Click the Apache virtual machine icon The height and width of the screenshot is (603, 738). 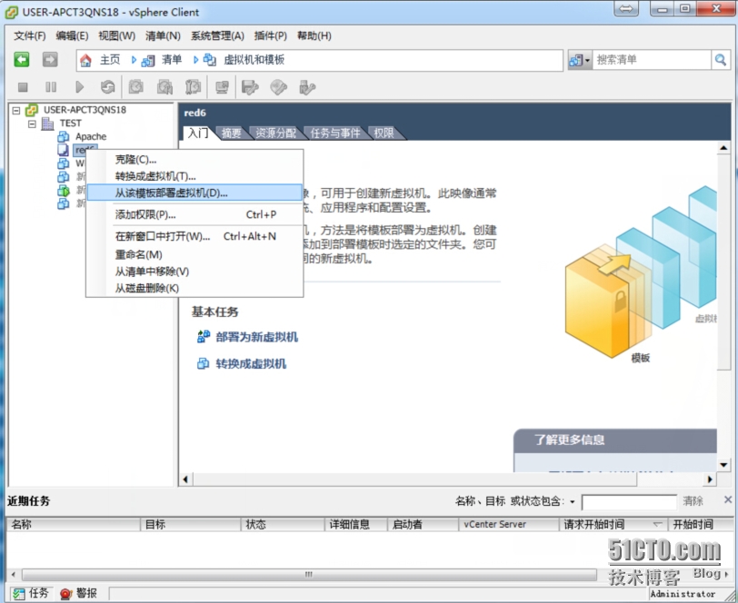[63, 136]
